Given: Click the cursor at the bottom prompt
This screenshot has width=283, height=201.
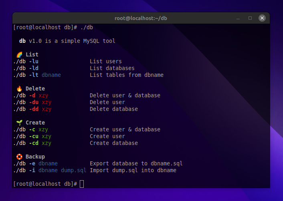Looking at the screenshot, I should click(x=82, y=184).
